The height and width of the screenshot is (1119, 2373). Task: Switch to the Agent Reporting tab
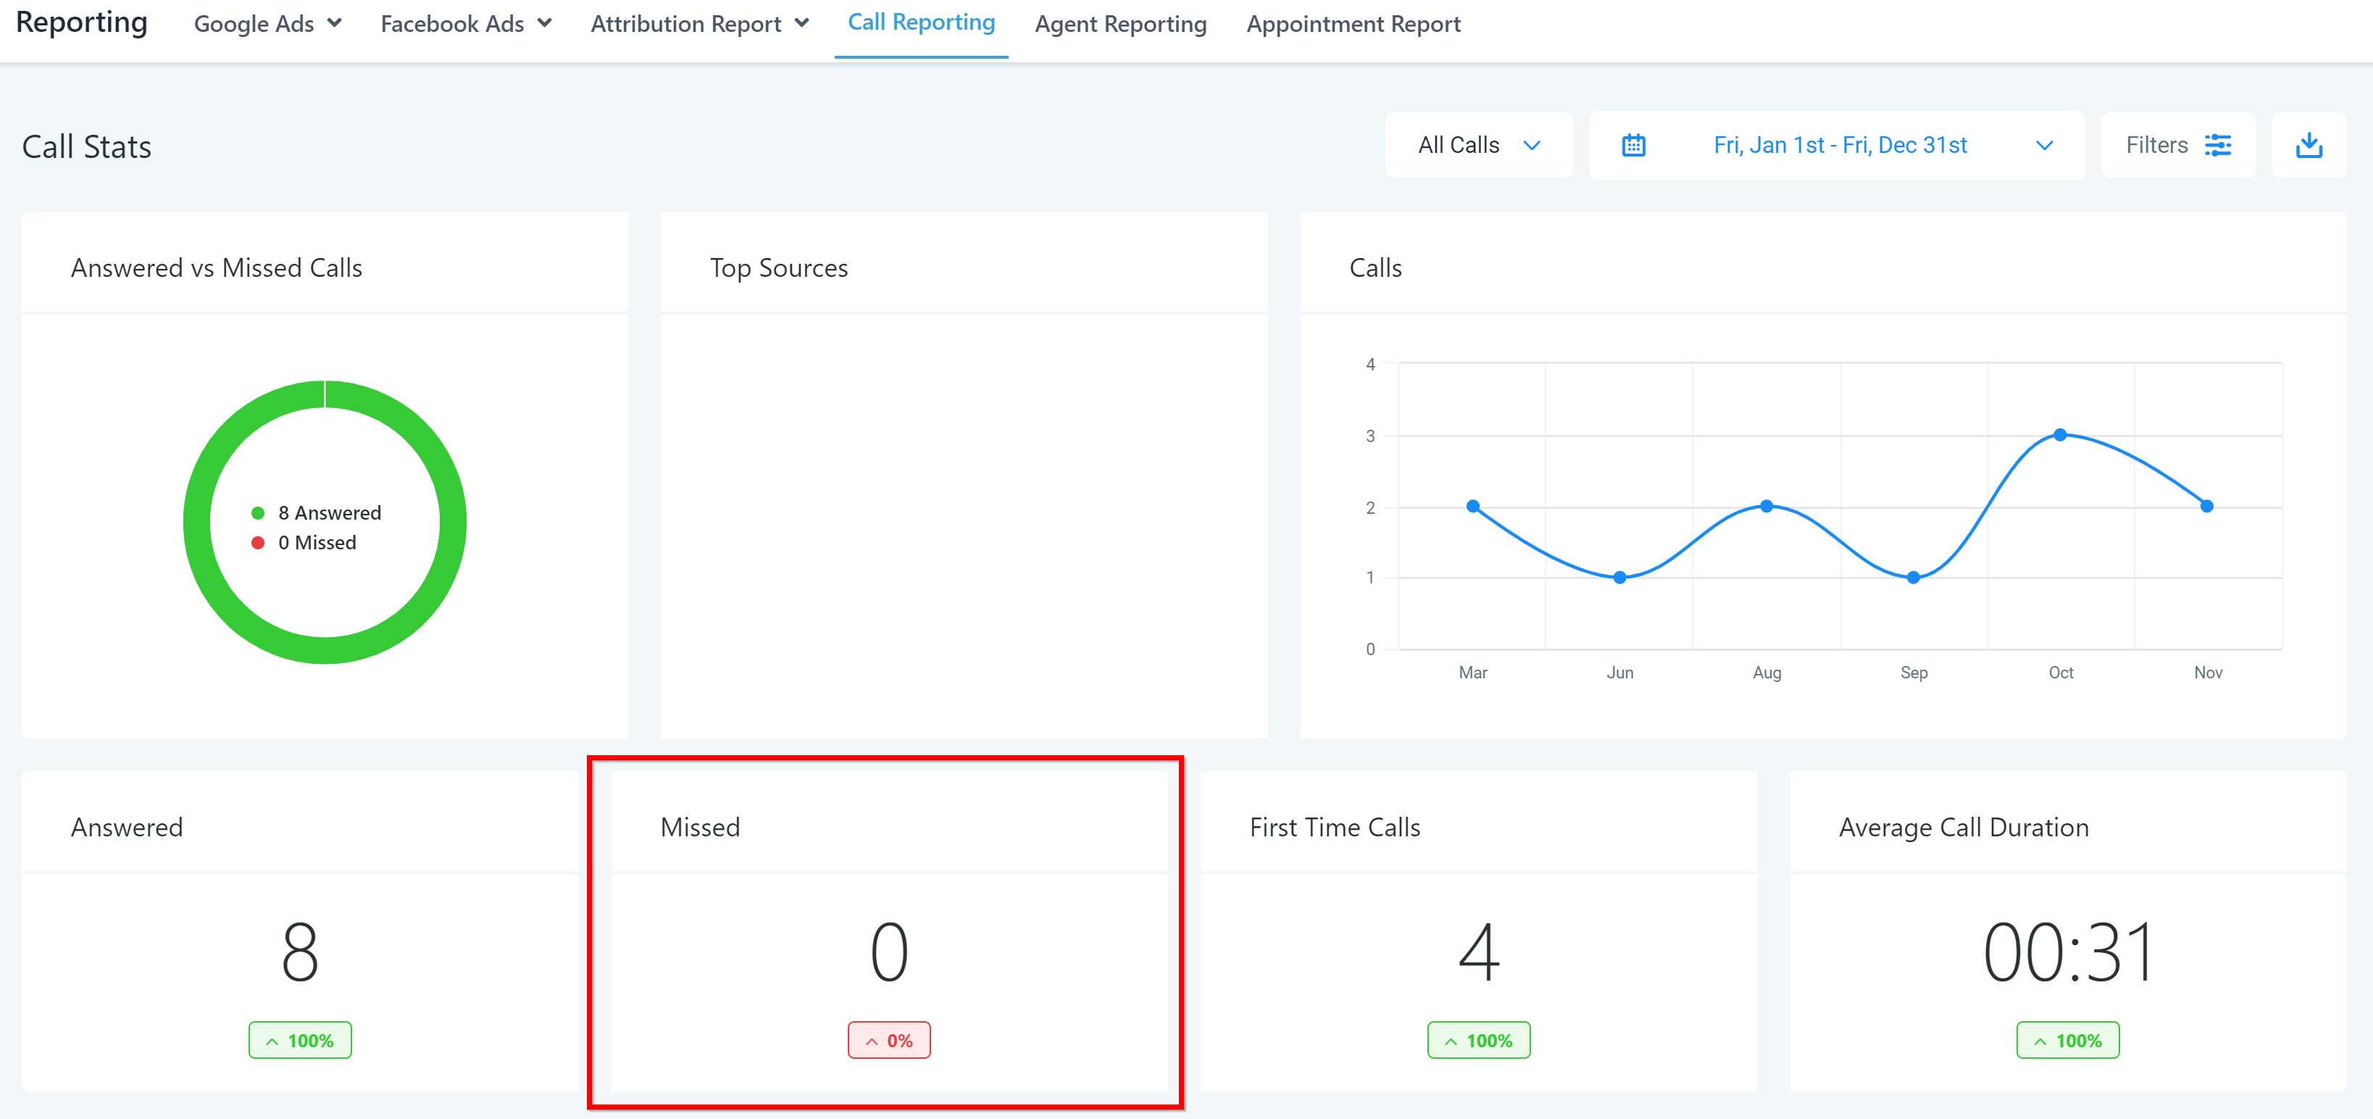(1120, 24)
